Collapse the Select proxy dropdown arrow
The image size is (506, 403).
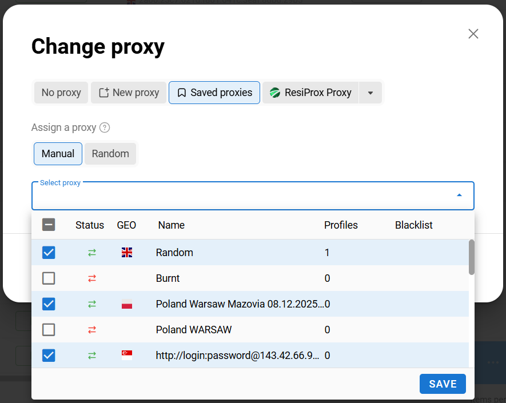pos(459,195)
